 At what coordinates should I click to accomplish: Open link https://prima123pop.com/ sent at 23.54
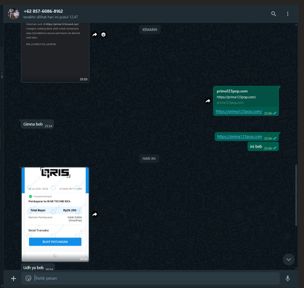(x=239, y=112)
